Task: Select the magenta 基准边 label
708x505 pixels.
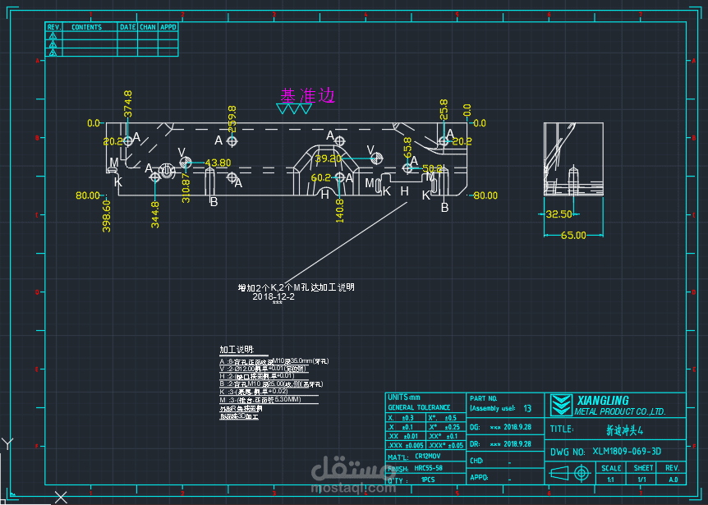Action: (307, 95)
